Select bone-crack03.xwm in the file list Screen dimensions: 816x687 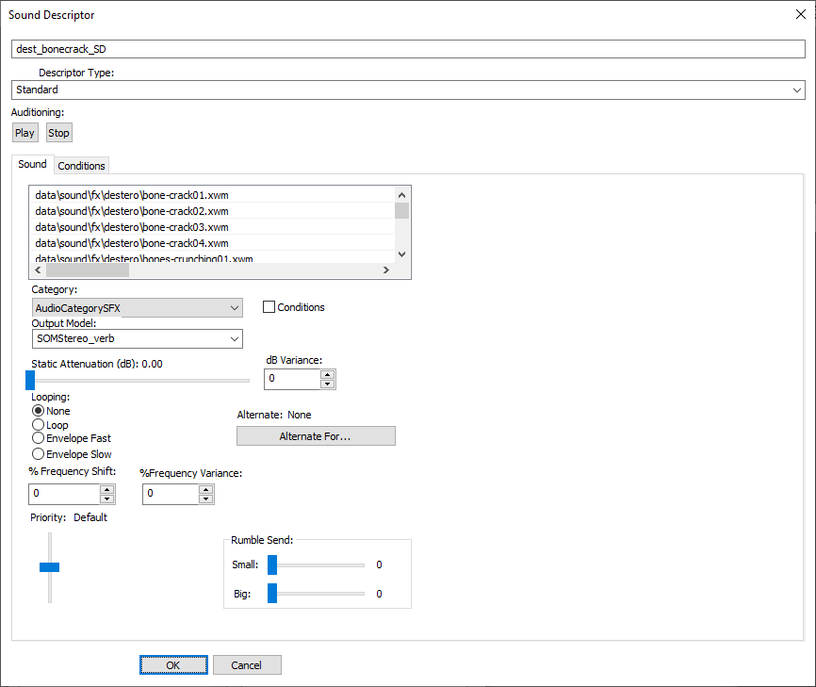pos(132,227)
